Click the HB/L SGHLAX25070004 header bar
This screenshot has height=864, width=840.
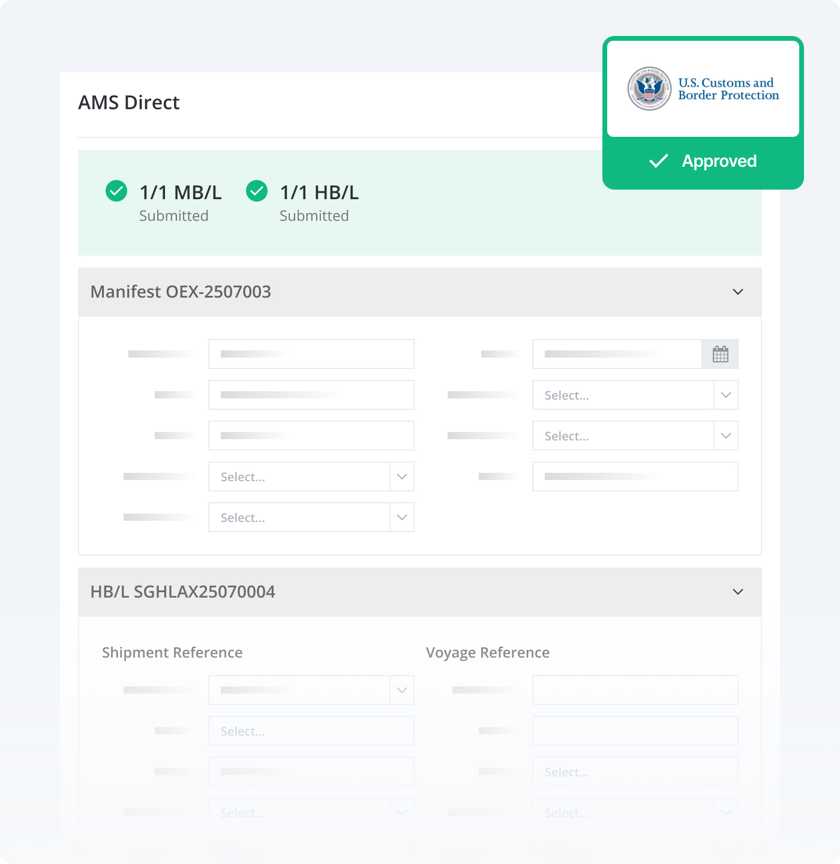(420, 592)
